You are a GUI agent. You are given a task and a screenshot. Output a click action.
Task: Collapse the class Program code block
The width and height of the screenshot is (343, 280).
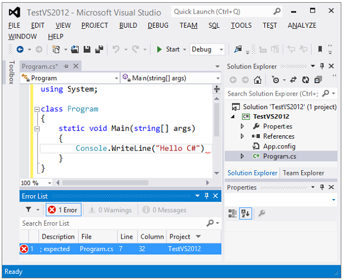point(37,109)
